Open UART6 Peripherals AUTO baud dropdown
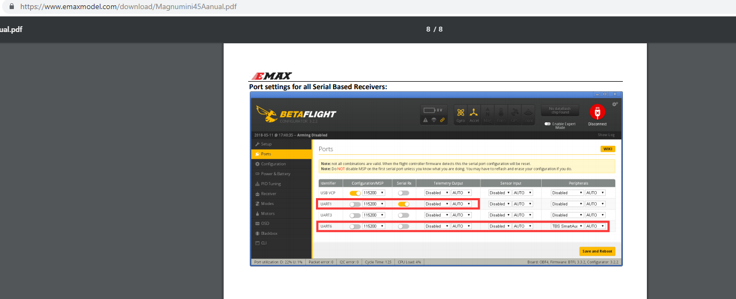The height and width of the screenshot is (299, 736). tap(595, 226)
